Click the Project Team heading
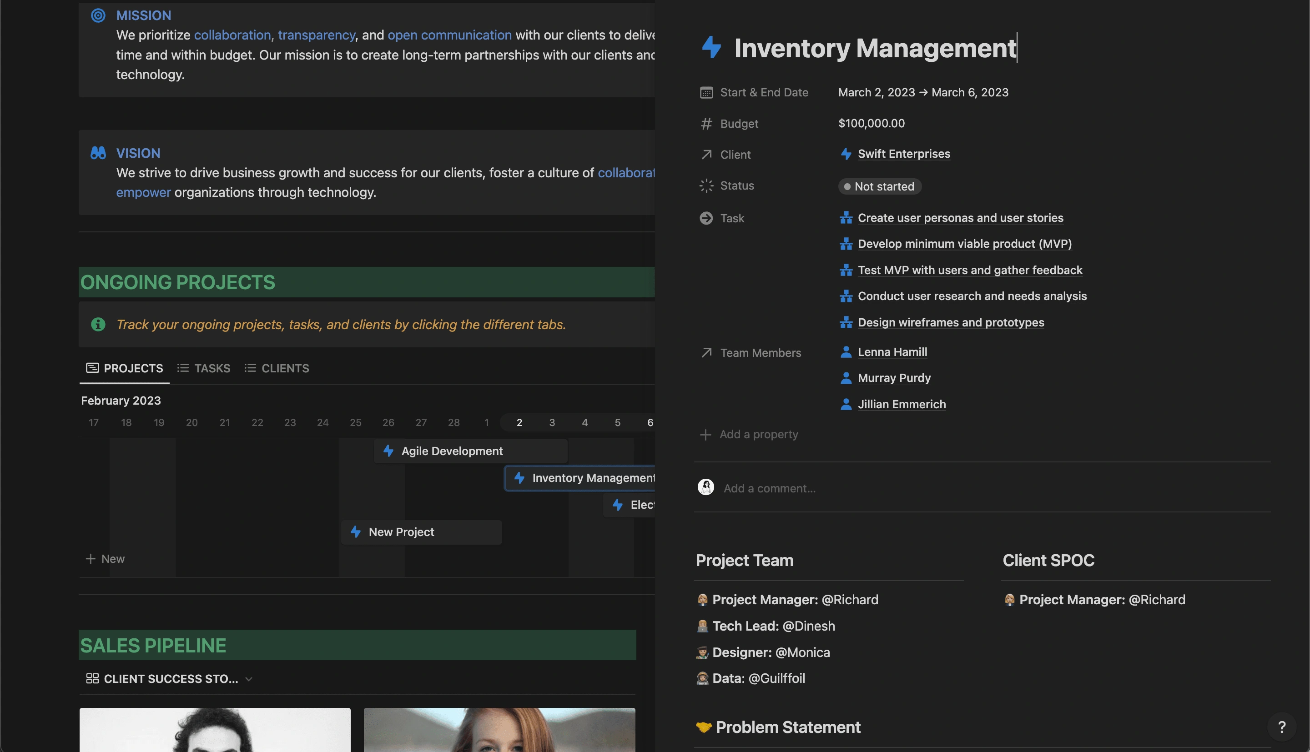Screen dimensions: 1310x752 (744, 561)
